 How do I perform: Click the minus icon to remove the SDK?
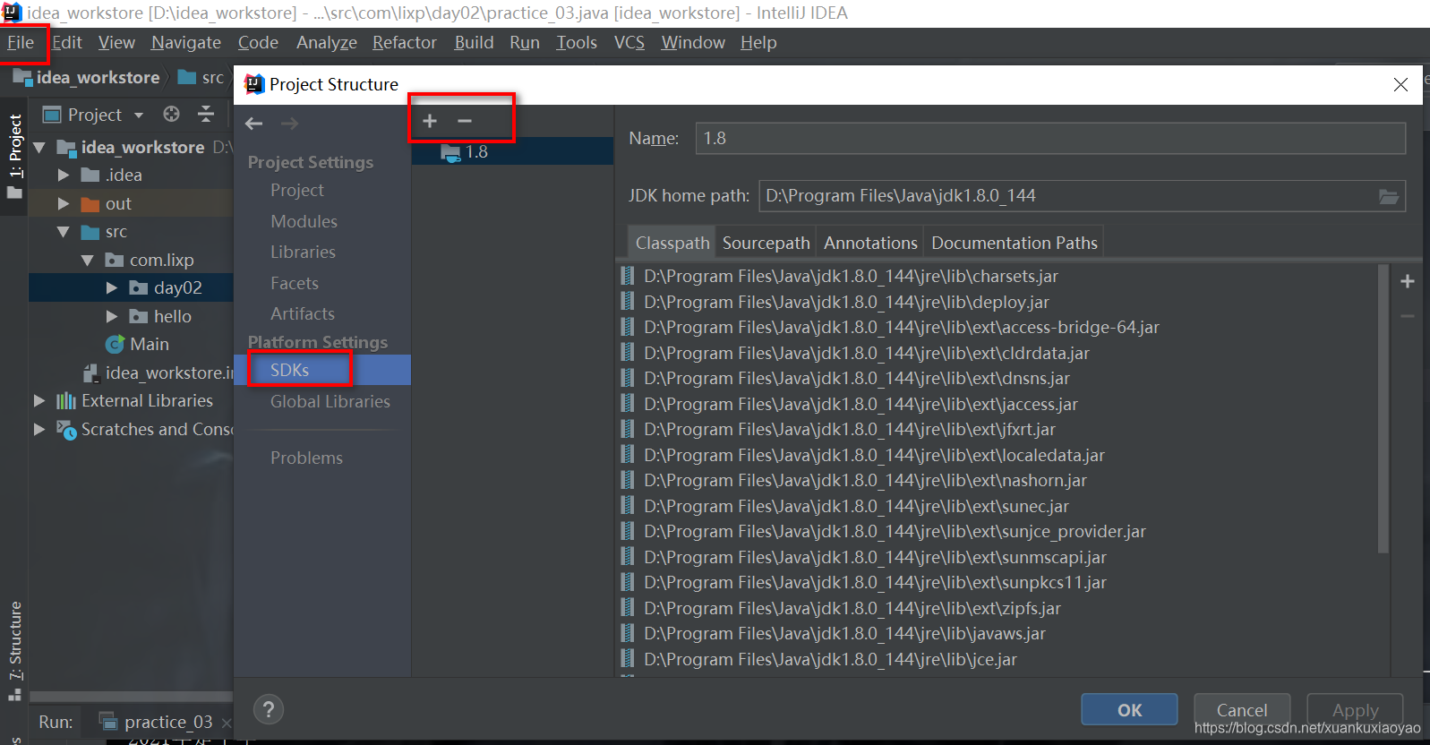coord(465,121)
